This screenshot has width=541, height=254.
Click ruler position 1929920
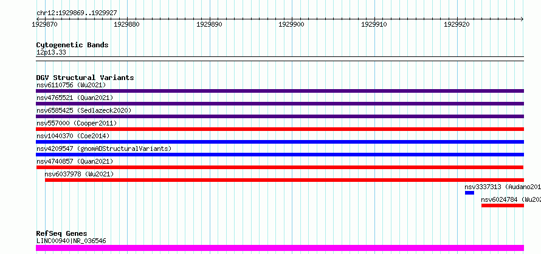pyautogui.click(x=457, y=24)
